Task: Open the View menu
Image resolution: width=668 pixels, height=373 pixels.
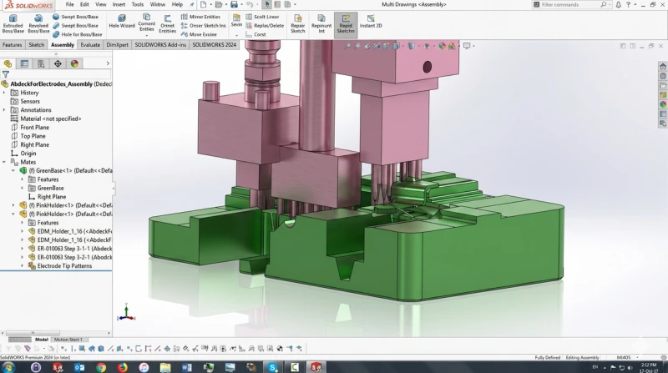Action: click(100, 4)
